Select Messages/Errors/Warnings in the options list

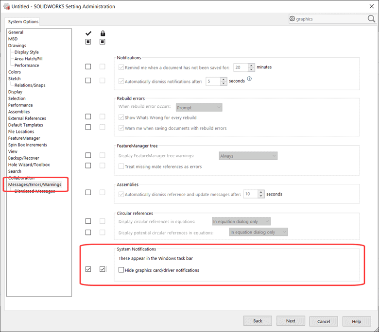(x=35, y=184)
